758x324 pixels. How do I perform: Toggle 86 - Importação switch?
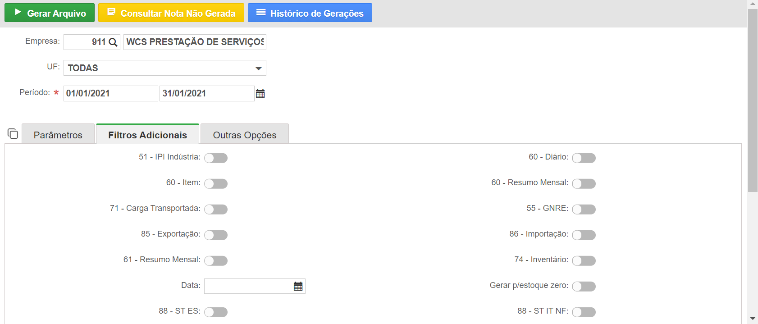point(584,235)
